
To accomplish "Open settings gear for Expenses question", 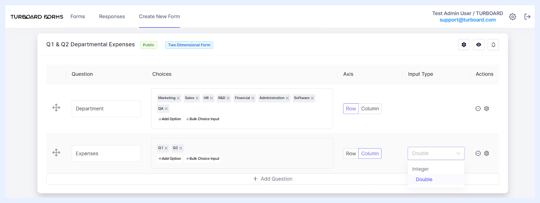I will click(487, 153).
